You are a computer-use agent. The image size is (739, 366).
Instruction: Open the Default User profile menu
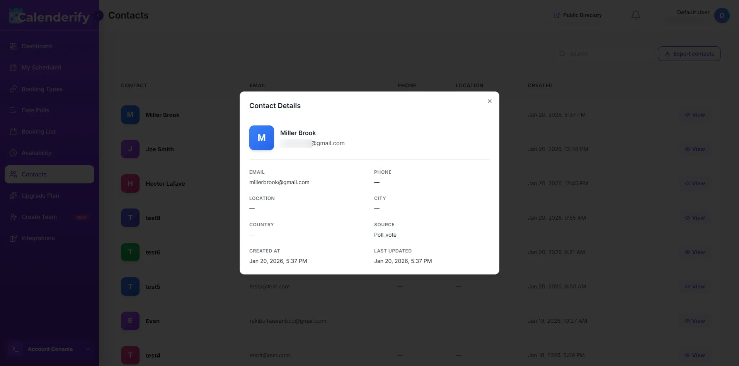click(x=721, y=15)
